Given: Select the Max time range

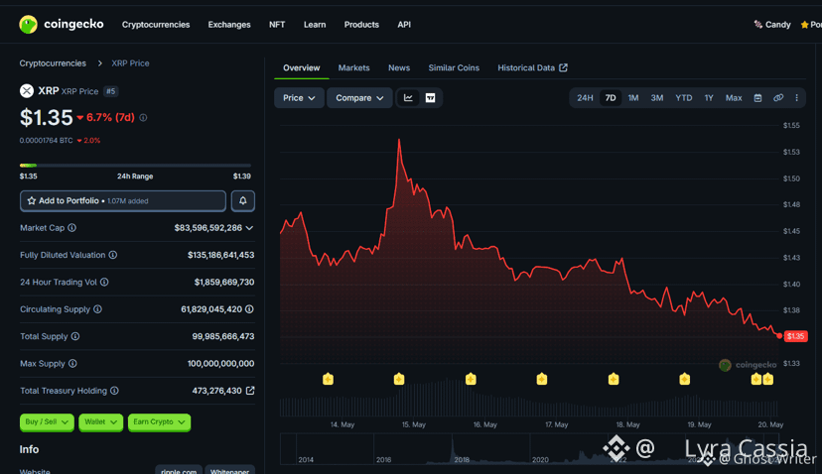Looking at the screenshot, I should [733, 98].
